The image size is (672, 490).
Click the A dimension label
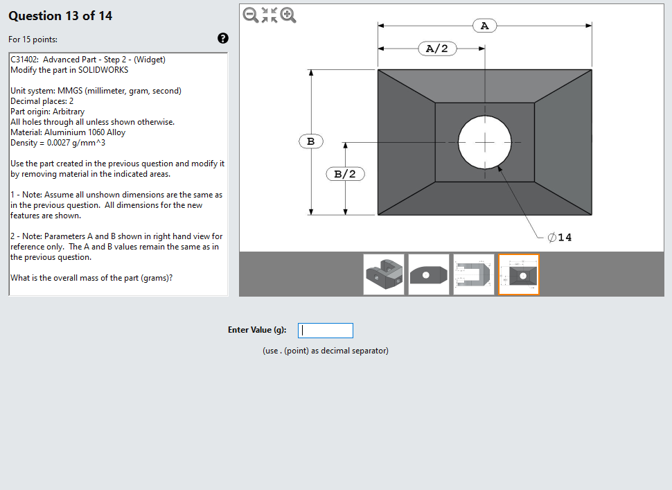[484, 26]
